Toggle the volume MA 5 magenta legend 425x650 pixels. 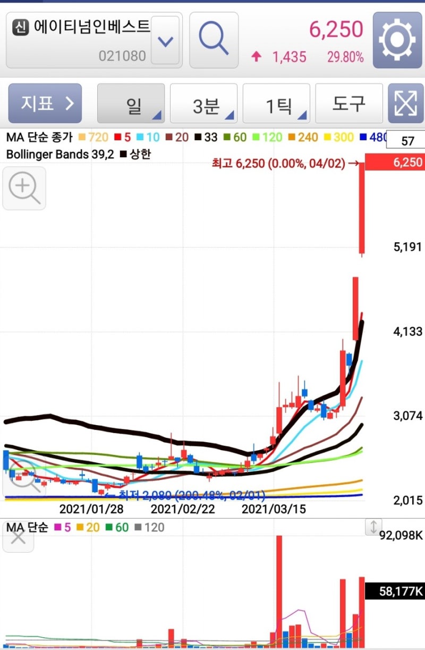point(62,528)
